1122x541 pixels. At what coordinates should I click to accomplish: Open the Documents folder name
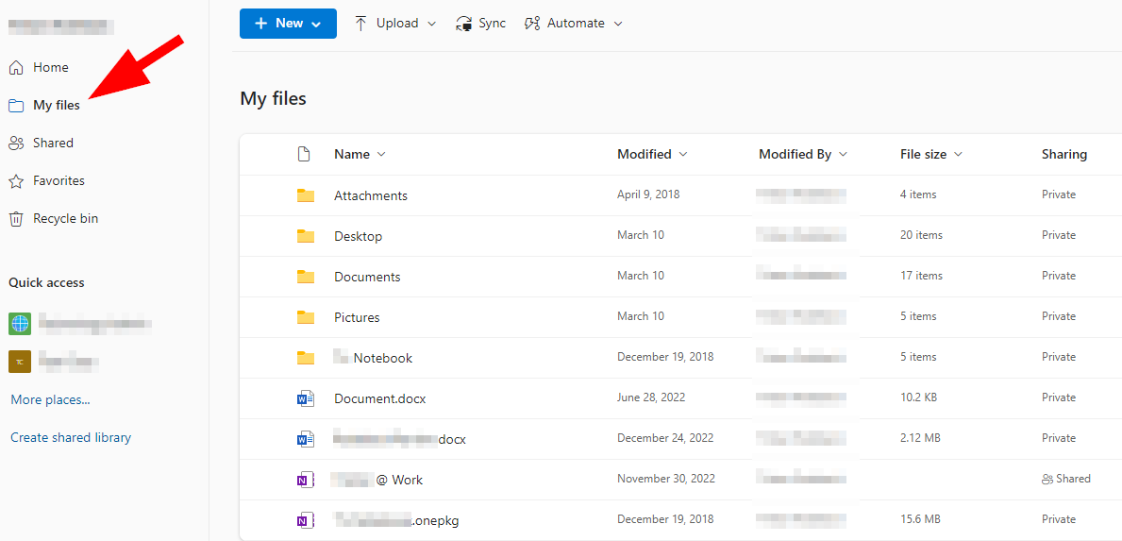tap(367, 277)
